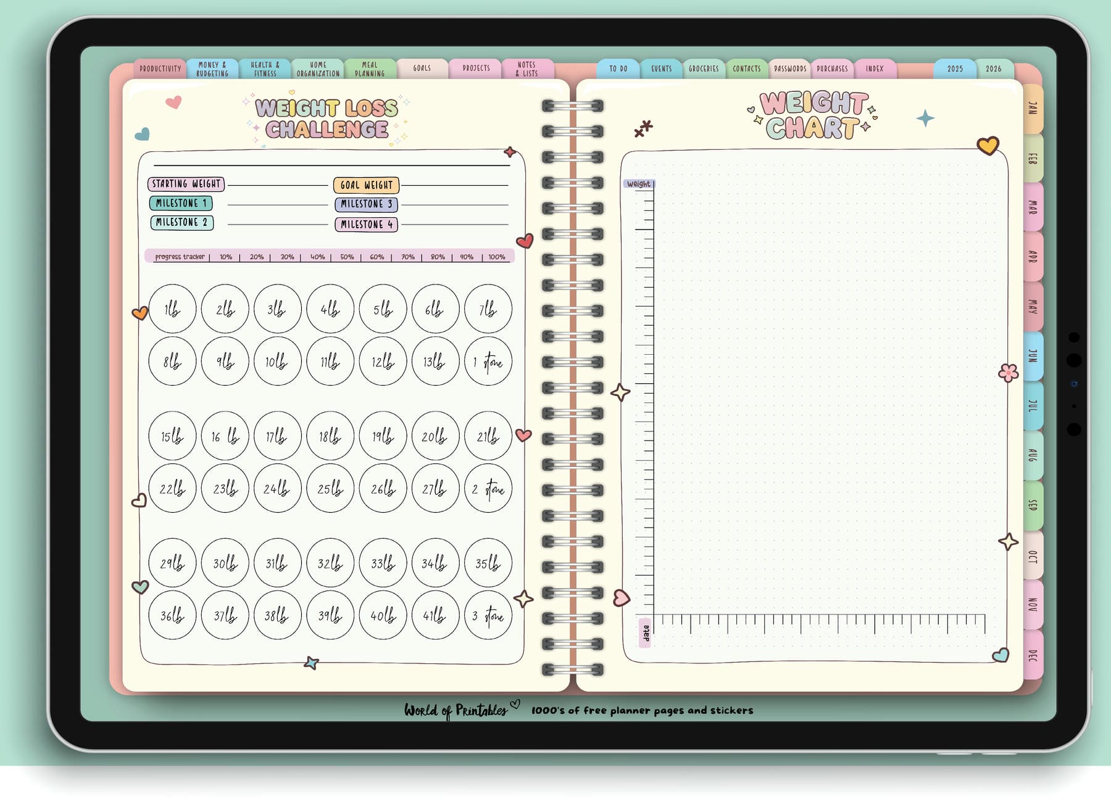Open the JUN month side tab
The width and height of the screenshot is (1111, 799).
pos(1033,356)
